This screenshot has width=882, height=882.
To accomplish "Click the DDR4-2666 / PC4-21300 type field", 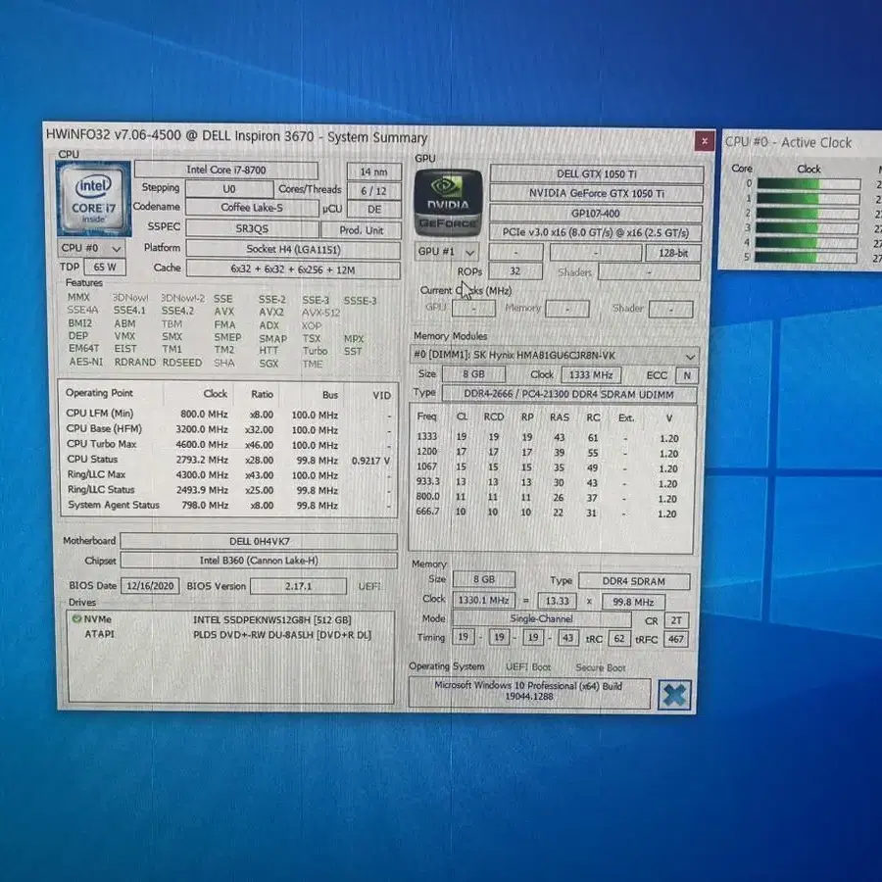I will click(568, 394).
